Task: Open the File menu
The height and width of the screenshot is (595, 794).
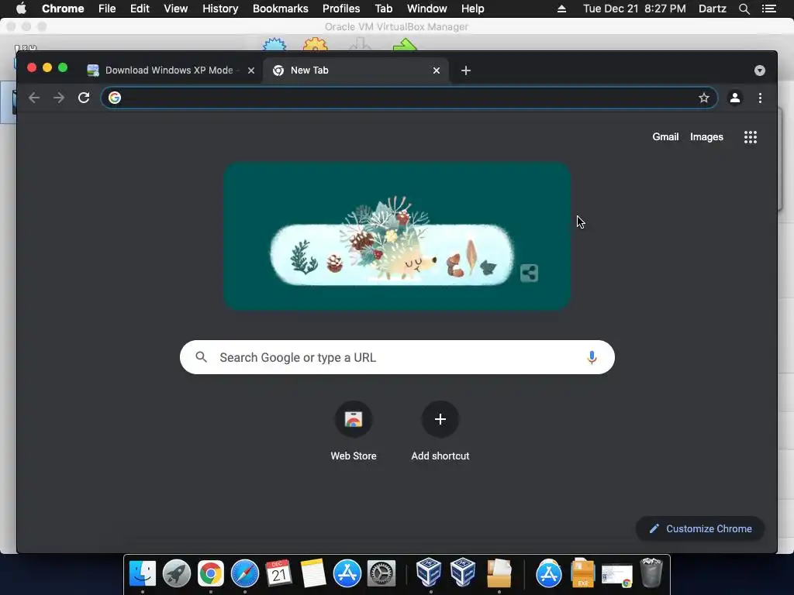Action: click(107, 9)
